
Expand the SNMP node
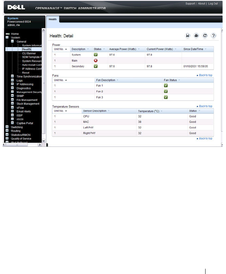pos(12,95)
